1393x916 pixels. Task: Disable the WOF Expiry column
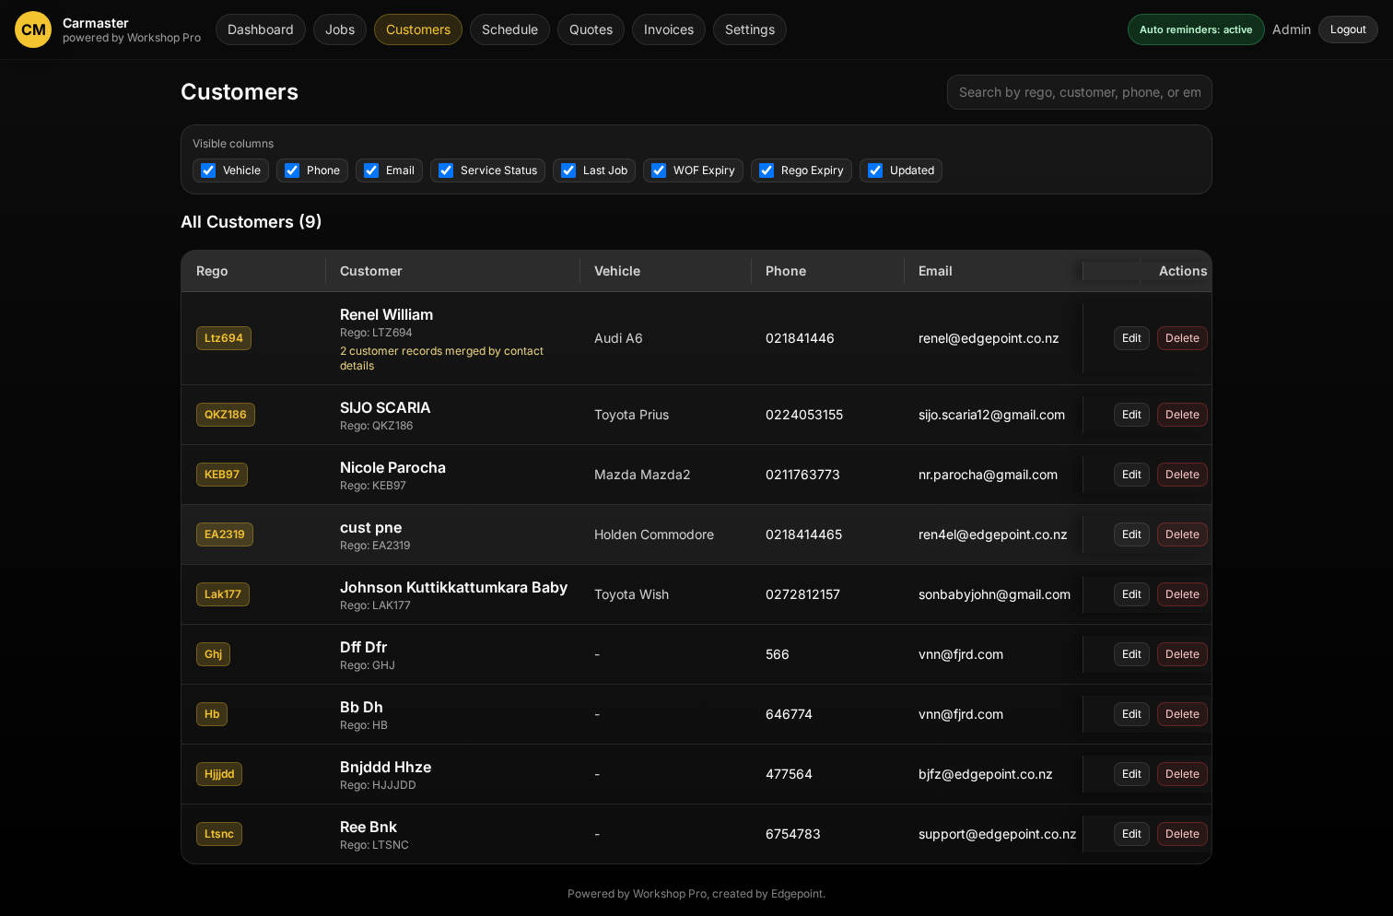tap(659, 170)
